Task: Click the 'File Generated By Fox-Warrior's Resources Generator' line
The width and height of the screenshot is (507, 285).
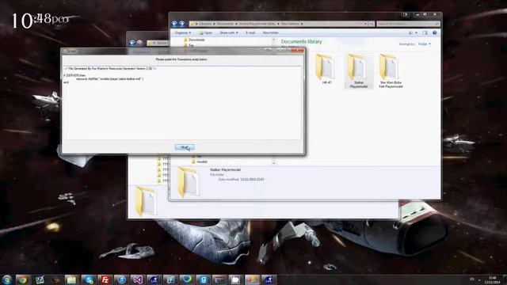Action: [x=110, y=69]
